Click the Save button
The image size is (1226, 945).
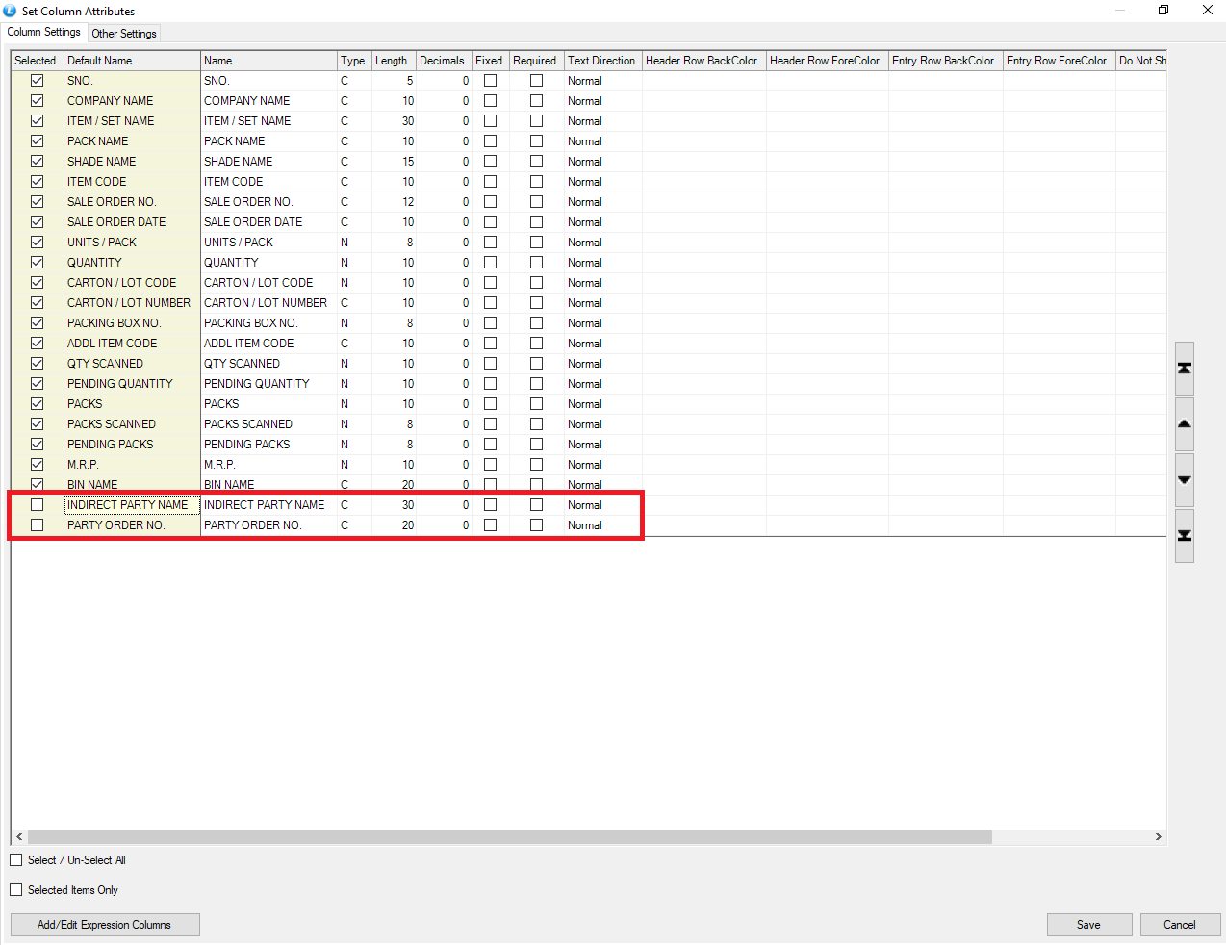click(x=1088, y=925)
